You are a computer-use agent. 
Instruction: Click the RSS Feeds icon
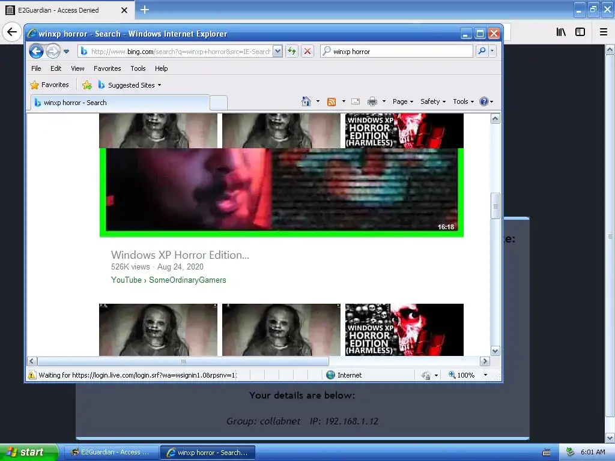coord(332,101)
